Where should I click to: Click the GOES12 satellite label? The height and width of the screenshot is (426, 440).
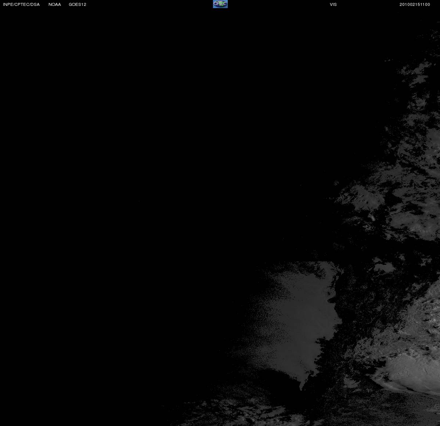tap(77, 4)
